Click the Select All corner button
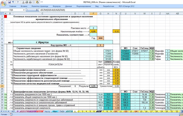183x116 pixels. click(x=2, y=13)
